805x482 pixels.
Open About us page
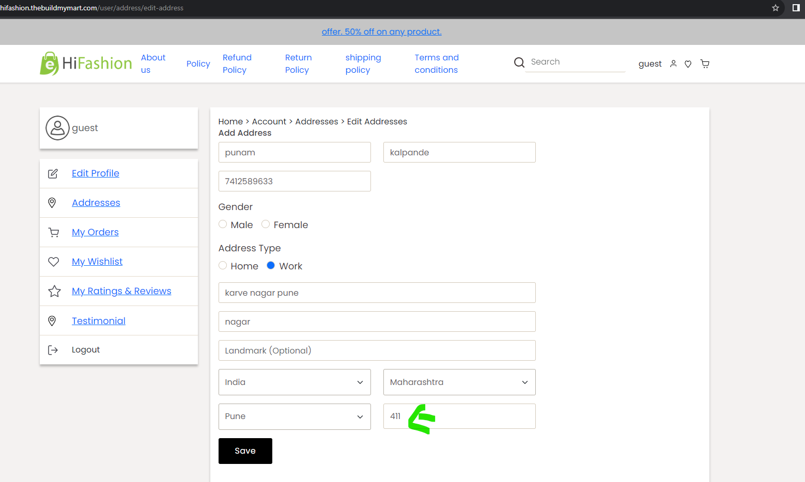tap(153, 64)
